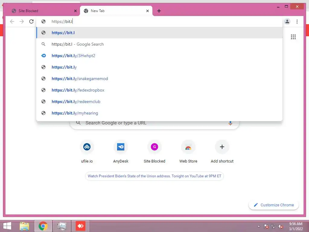Image resolution: width=309 pixels, height=232 pixels.
Task: Maximize the Chrome window
Action: [286, 7]
